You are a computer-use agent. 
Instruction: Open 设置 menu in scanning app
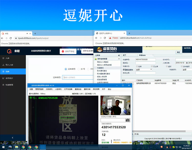(x=31, y=89)
